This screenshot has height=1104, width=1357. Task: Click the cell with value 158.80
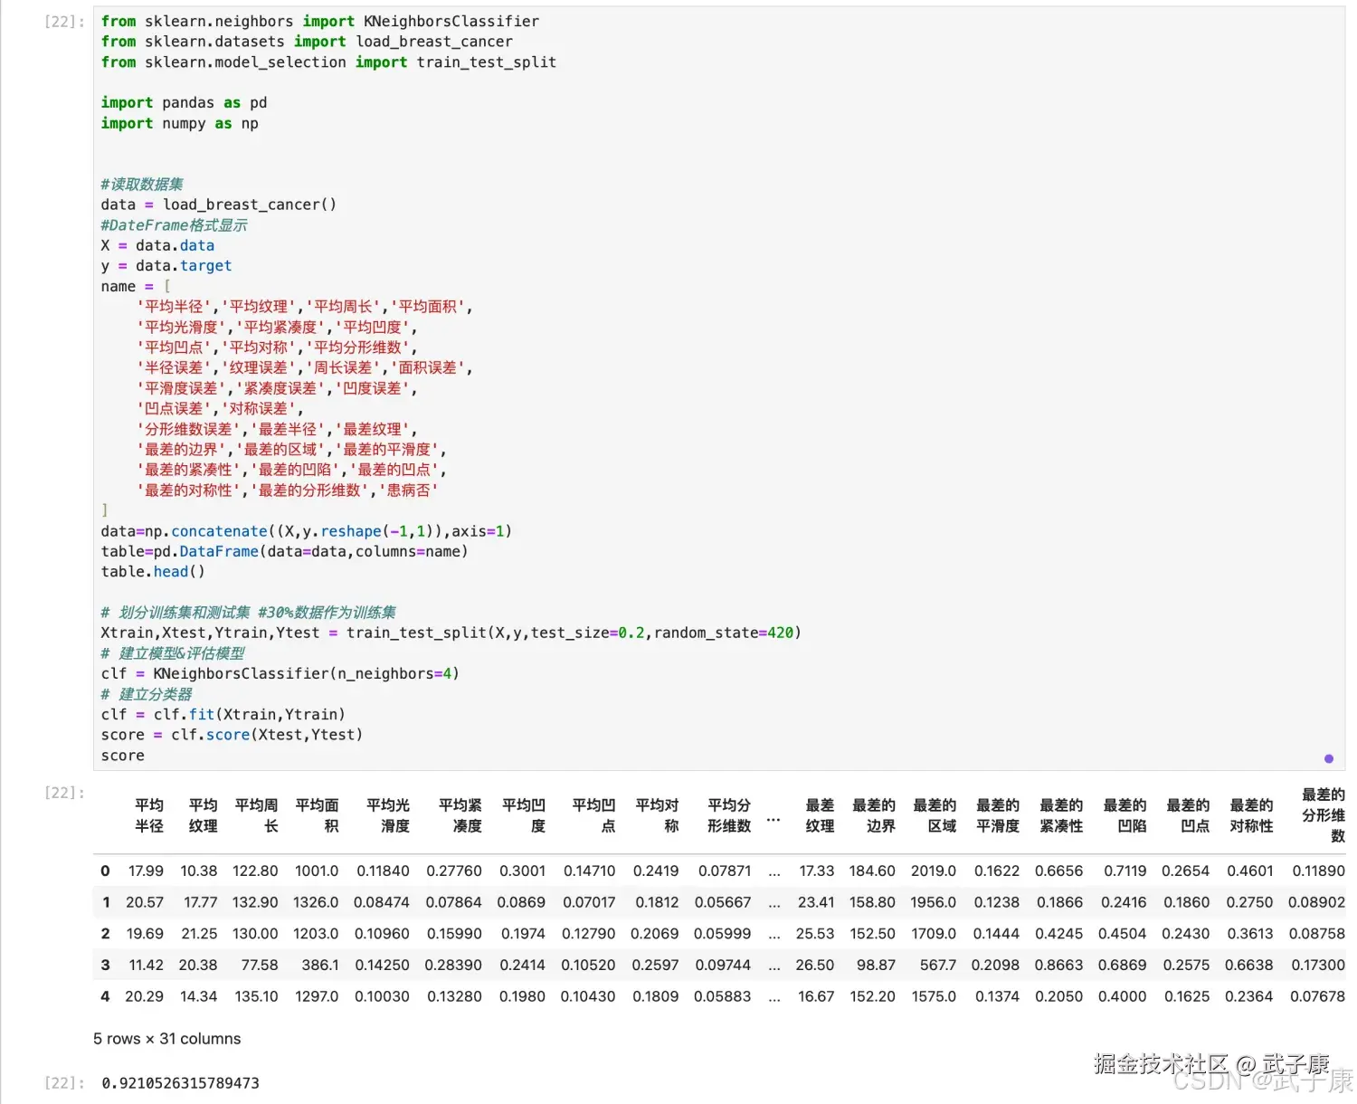[873, 902]
